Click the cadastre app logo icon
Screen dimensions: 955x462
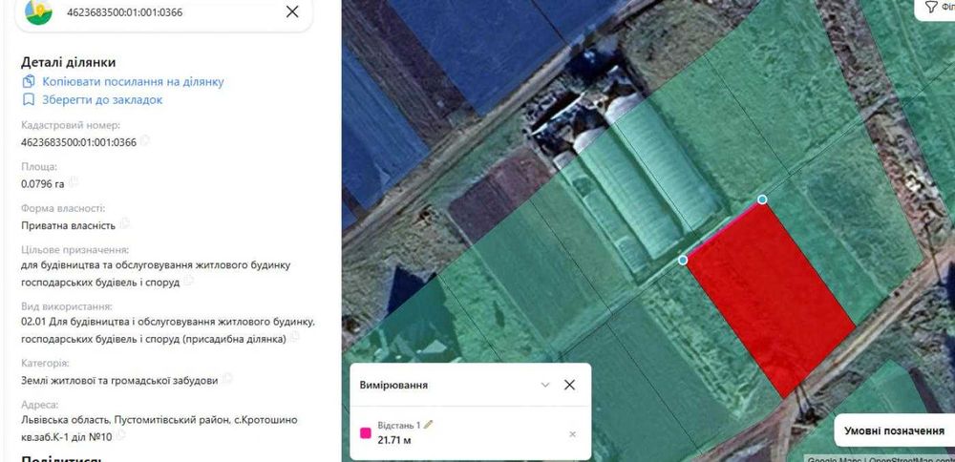tap(38, 10)
